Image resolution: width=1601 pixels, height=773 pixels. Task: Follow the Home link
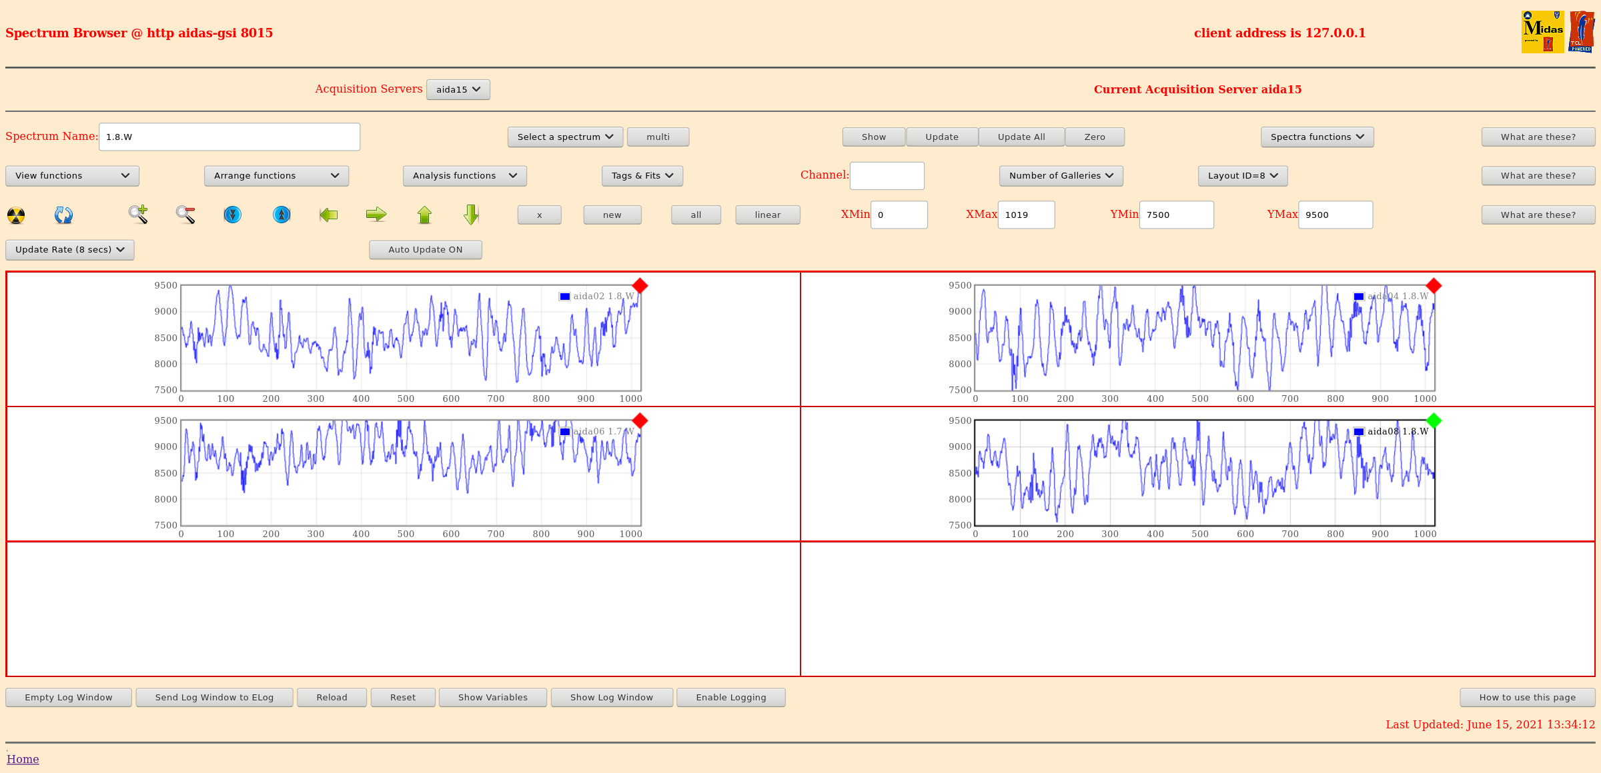(x=23, y=759)
